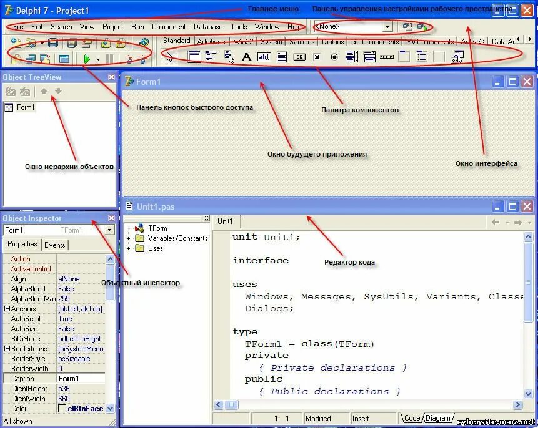Expand the BorderIcons property
Viewport: 538px width, 428px height.
7,349
